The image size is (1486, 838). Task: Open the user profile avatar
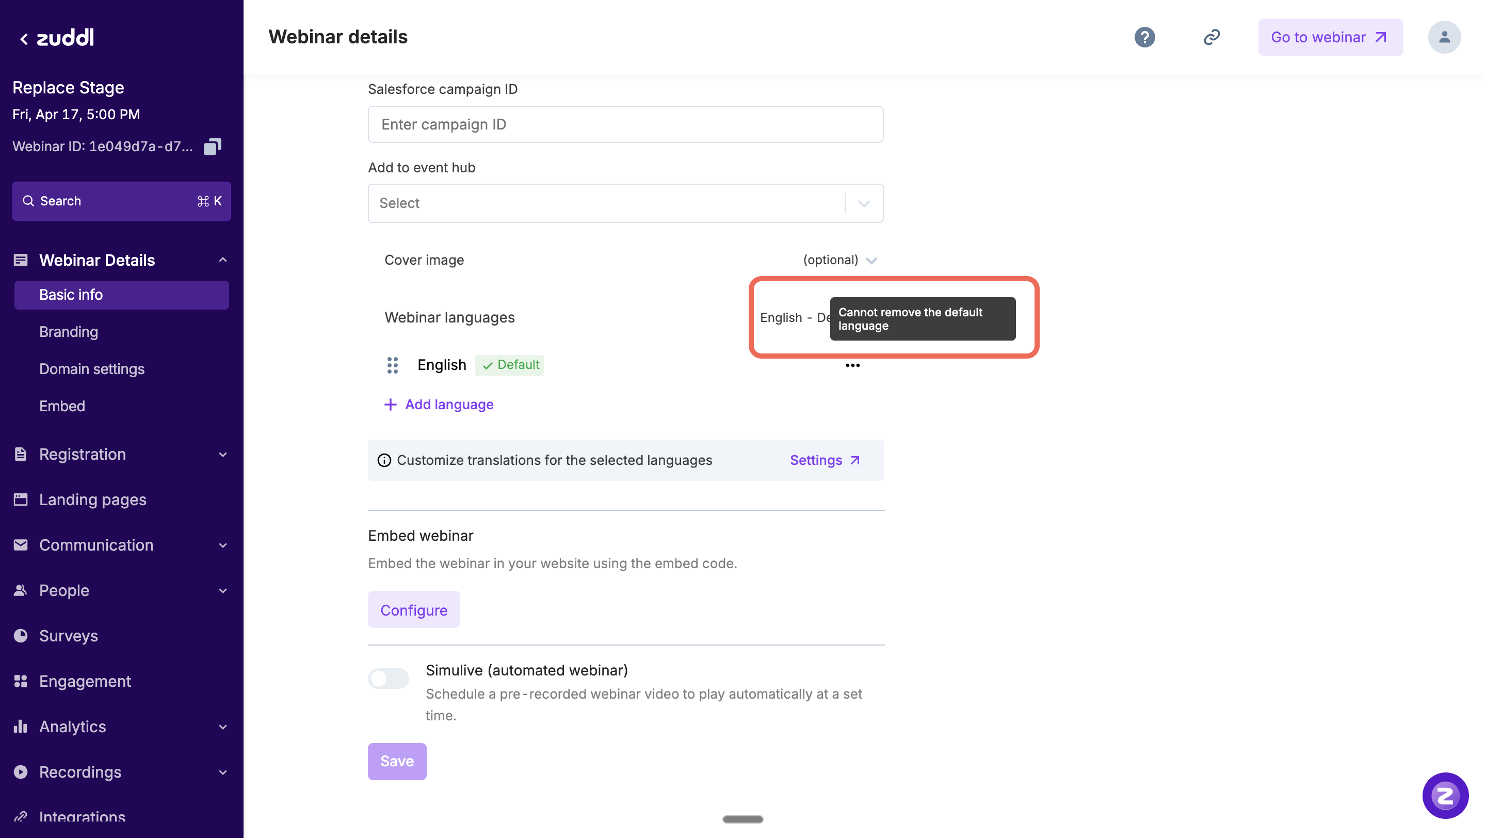click(1444, 38)
